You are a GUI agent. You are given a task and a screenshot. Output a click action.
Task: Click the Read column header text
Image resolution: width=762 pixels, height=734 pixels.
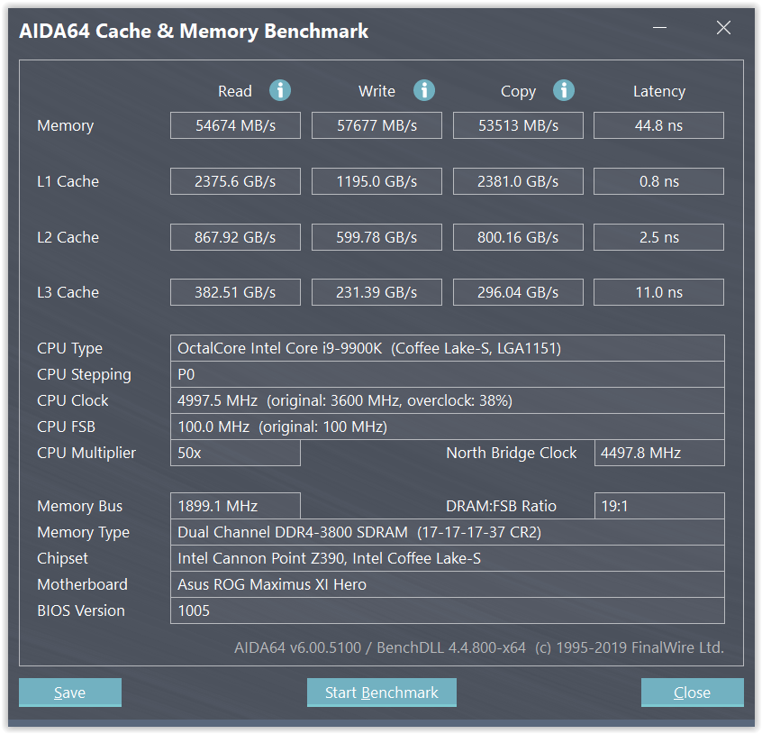[235, 91]
